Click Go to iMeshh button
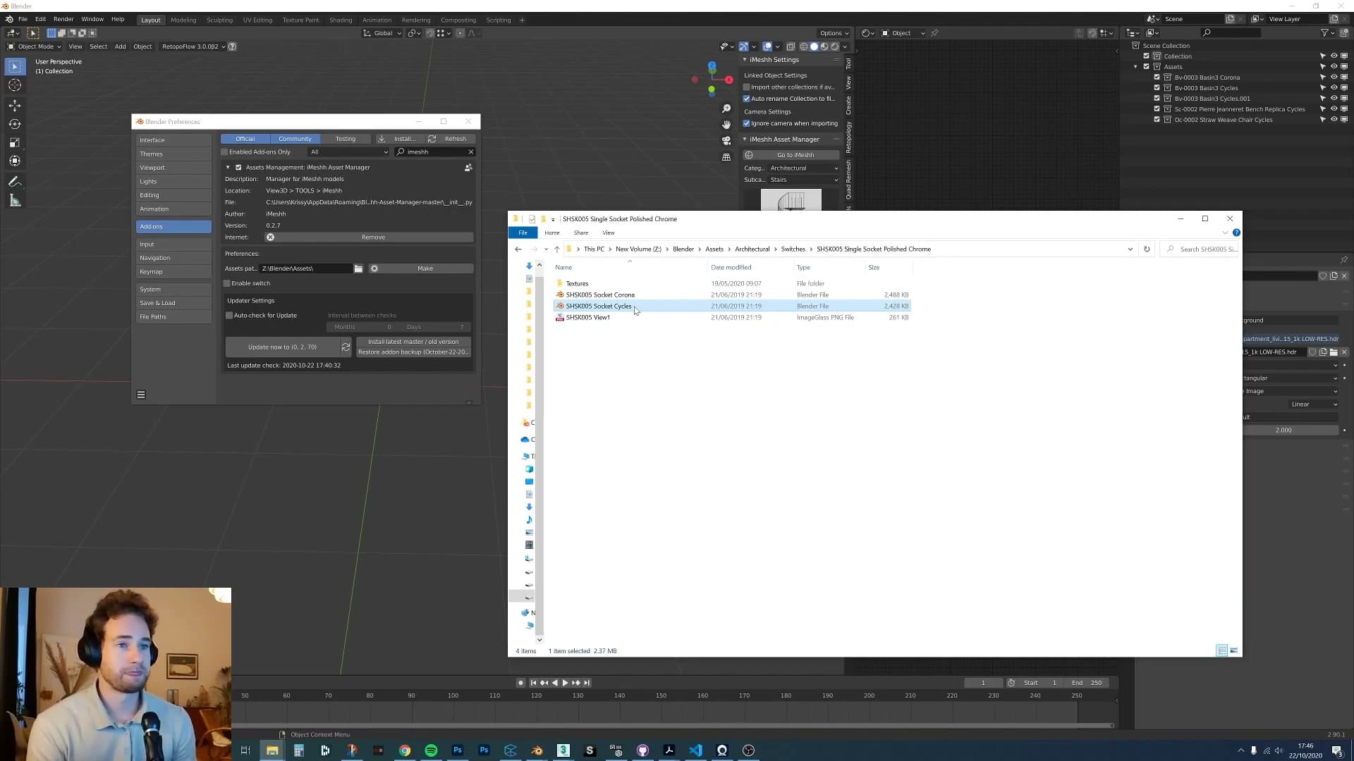 coord(791,155)
